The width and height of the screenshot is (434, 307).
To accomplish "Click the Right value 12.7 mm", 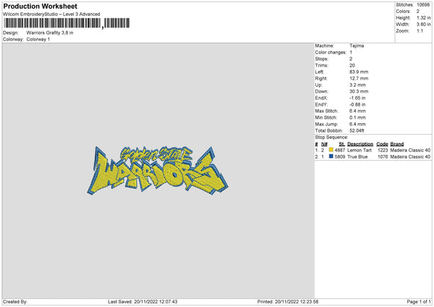I will tap(359, 78).
